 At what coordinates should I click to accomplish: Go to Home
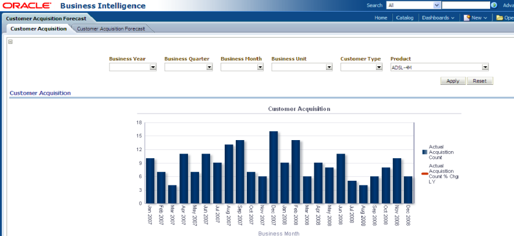(381, 17)
